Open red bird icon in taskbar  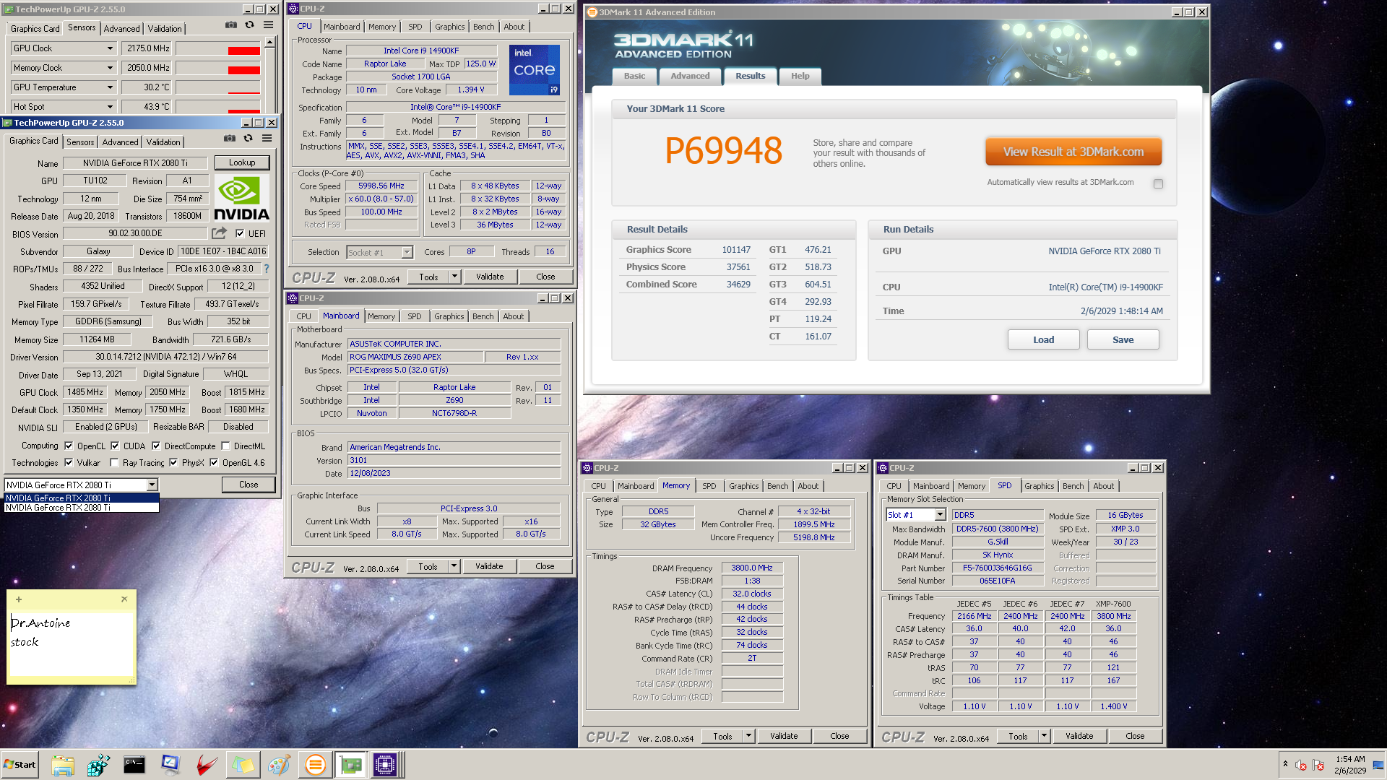207,765
